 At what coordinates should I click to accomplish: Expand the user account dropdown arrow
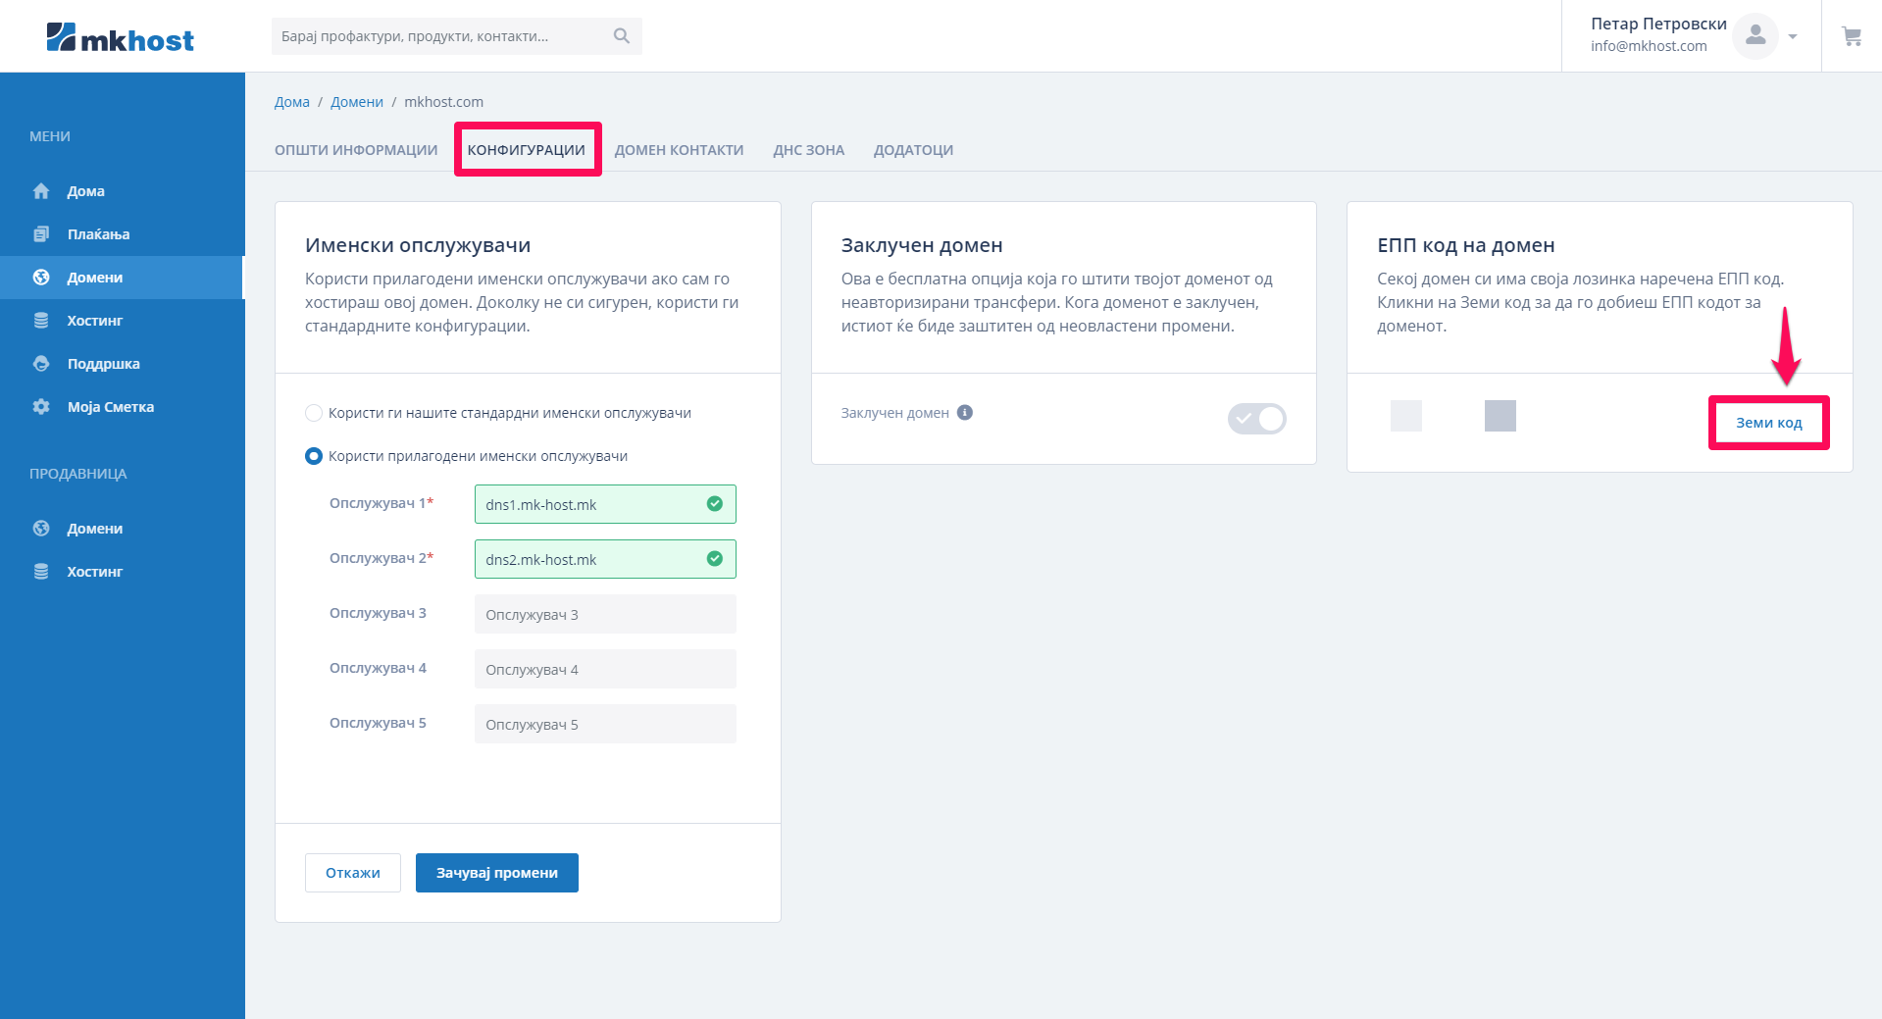1793,37
